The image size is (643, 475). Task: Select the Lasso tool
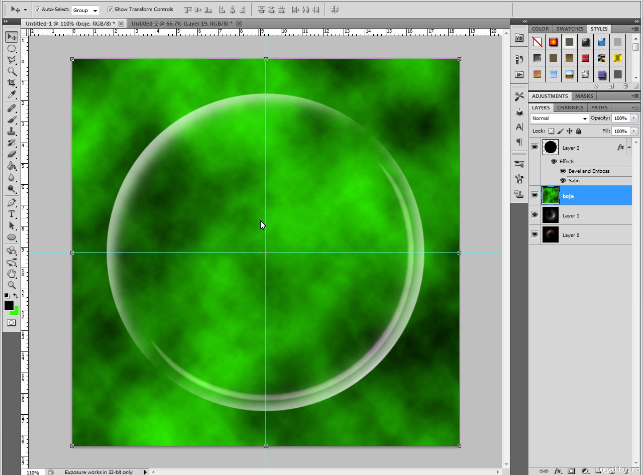coord(12,60)
